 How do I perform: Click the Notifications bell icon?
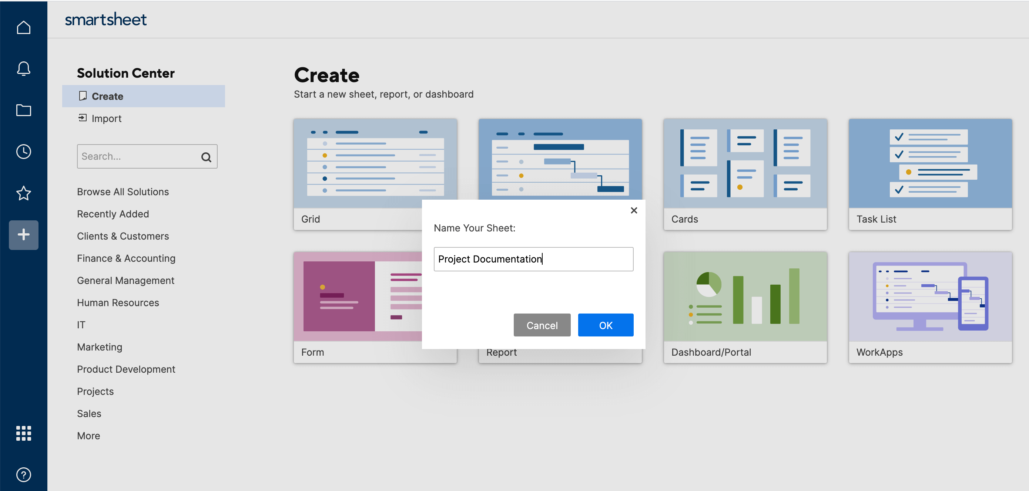coord(24,68)
